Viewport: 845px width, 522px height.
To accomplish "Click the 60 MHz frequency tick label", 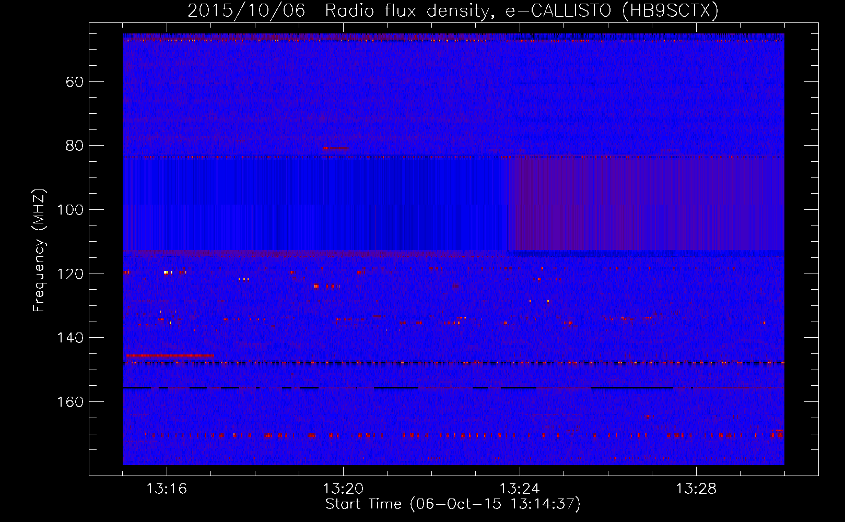I will pyautogui.click(x=75, y=82).
